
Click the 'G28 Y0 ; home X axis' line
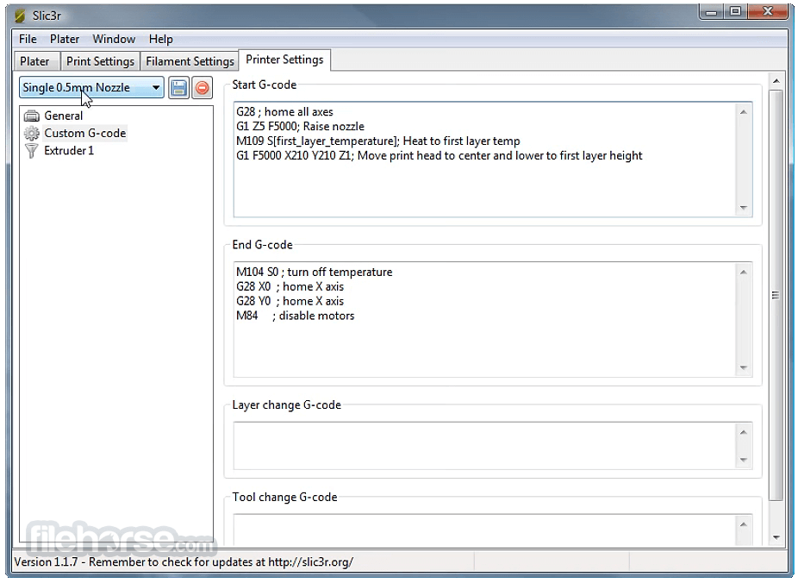coord(290,302)
